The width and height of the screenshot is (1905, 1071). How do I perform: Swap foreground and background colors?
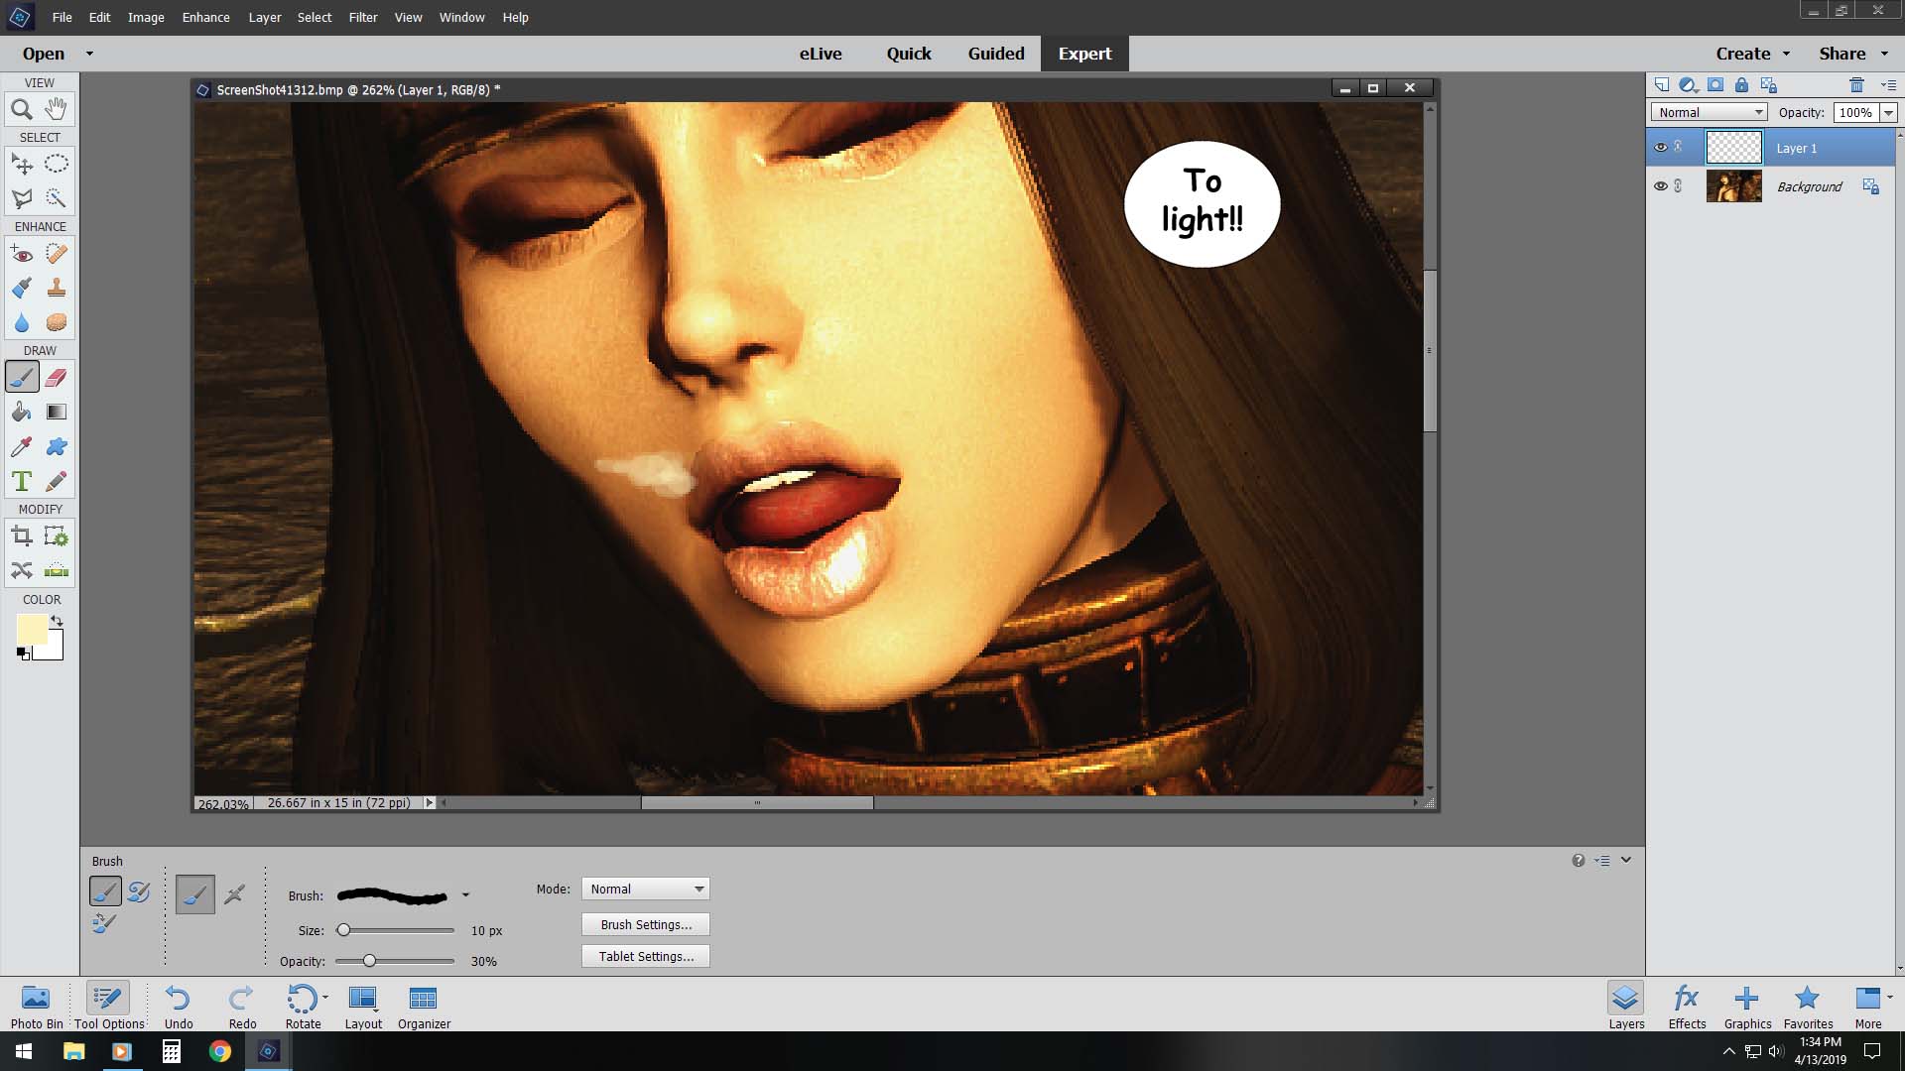[x=57, y=622]
